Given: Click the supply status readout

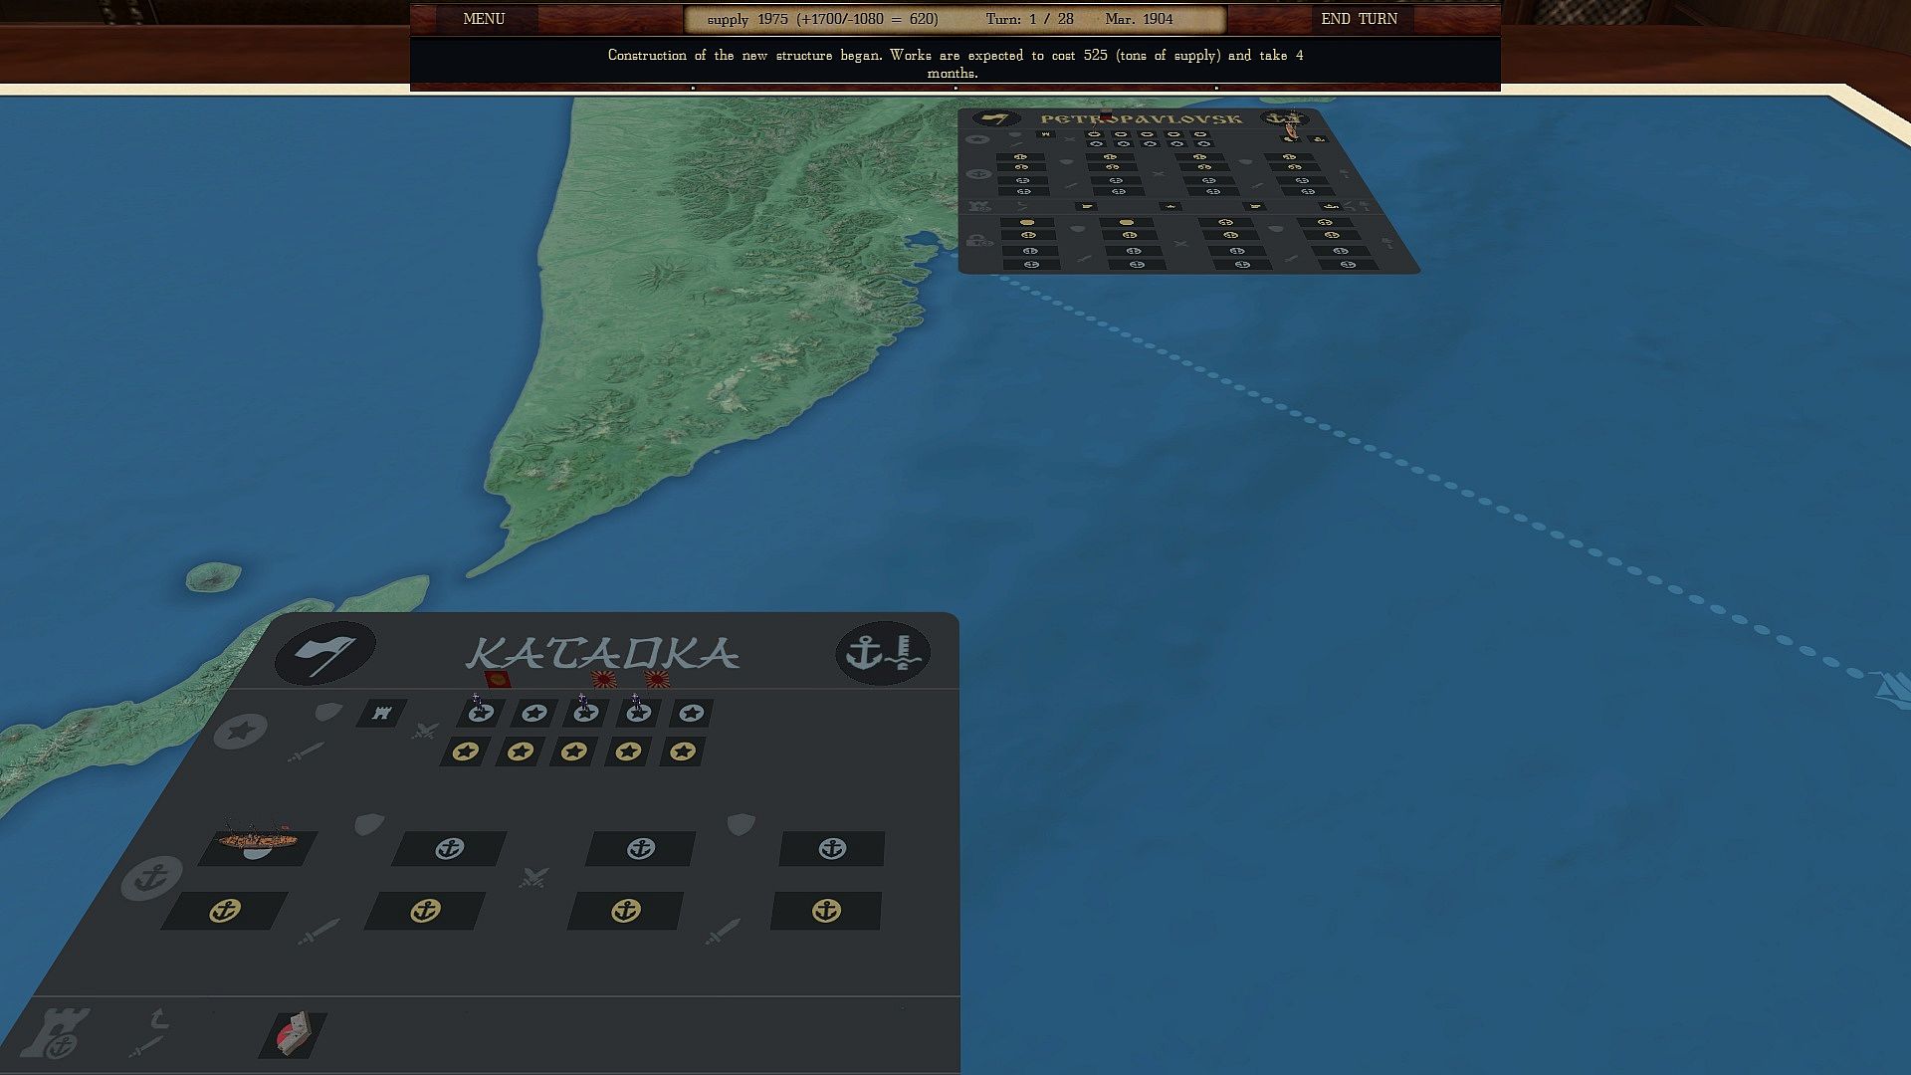Looking at the screenshot, I should (822, 19).
